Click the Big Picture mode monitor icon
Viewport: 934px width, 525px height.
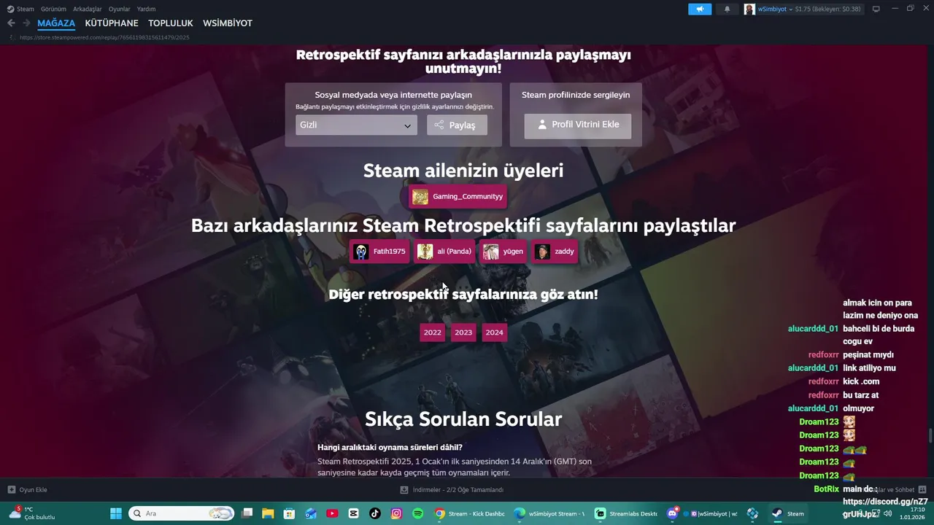876,9
